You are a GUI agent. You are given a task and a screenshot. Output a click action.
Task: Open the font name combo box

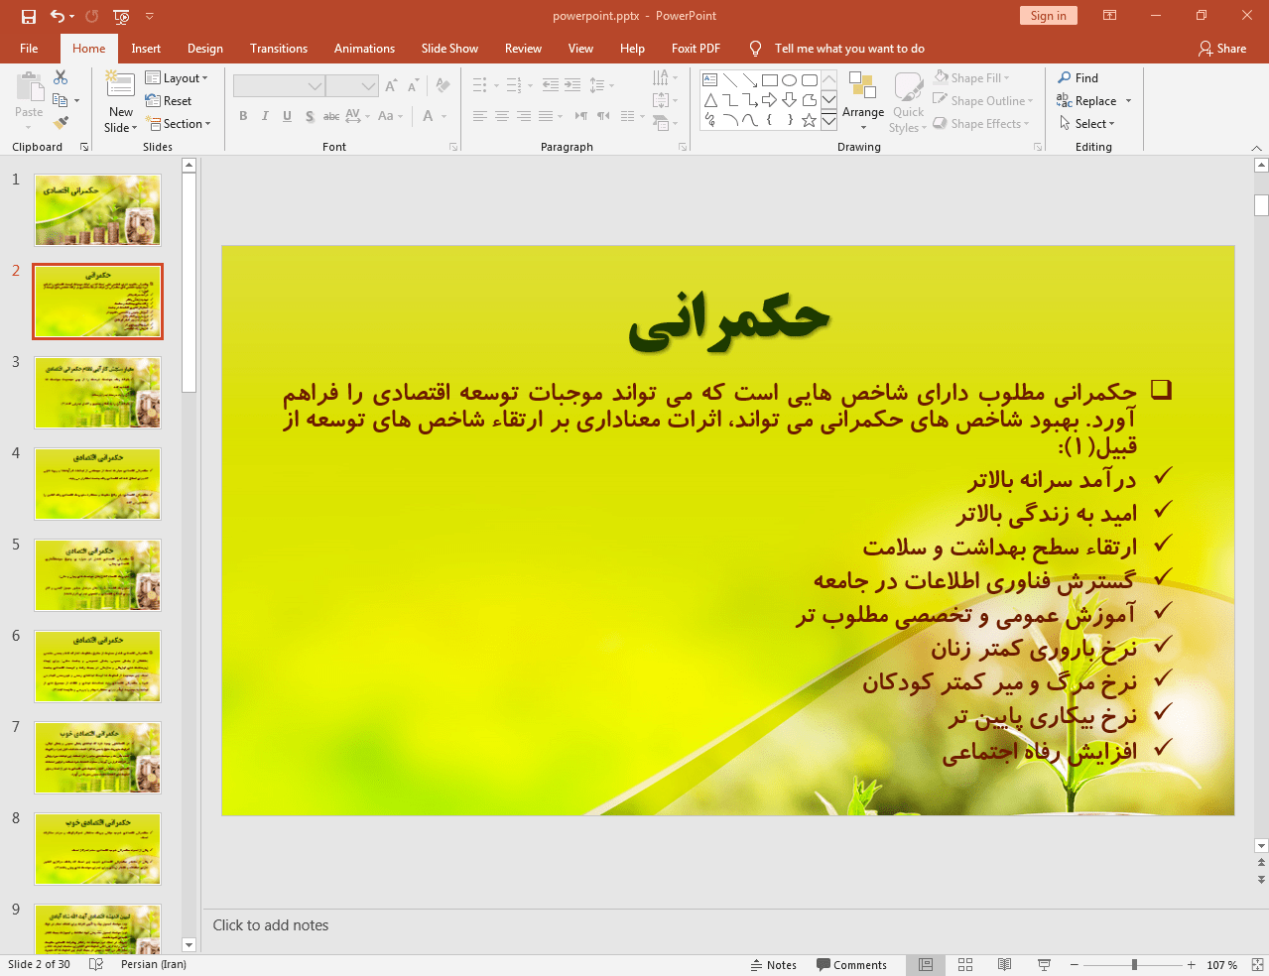coord(279,86)
